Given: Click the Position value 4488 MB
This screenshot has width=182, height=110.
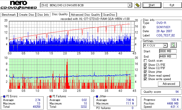Looking at the screenshot, I should 173,104.
